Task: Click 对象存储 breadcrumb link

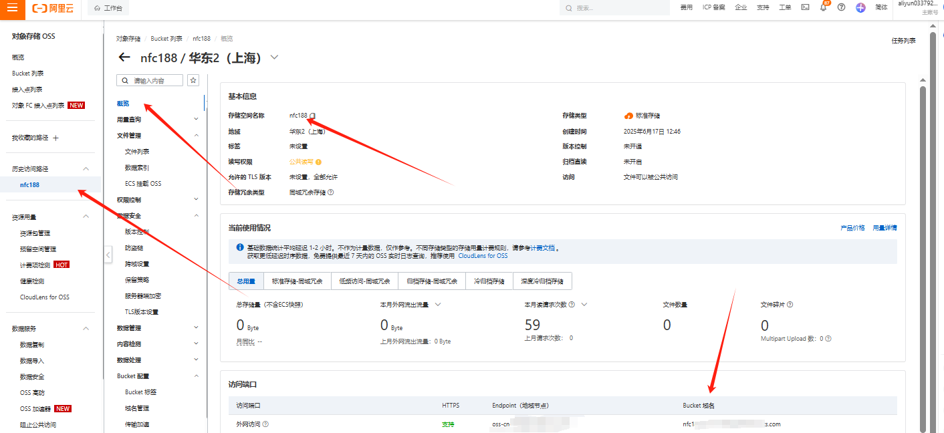Action: pos(128,39)
